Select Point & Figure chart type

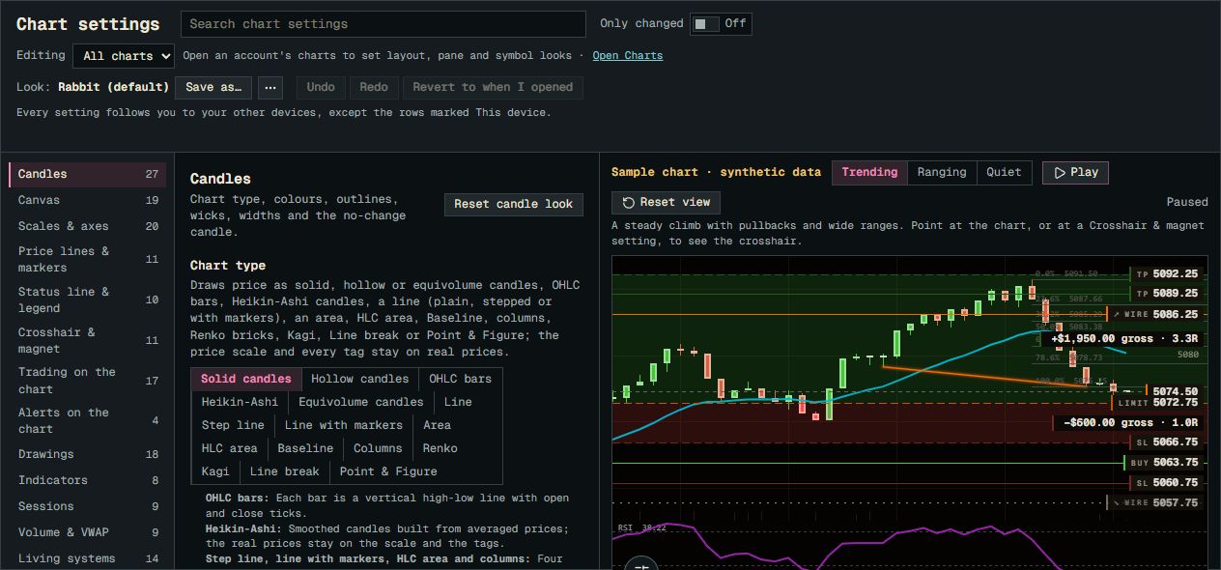click(388, 471)
